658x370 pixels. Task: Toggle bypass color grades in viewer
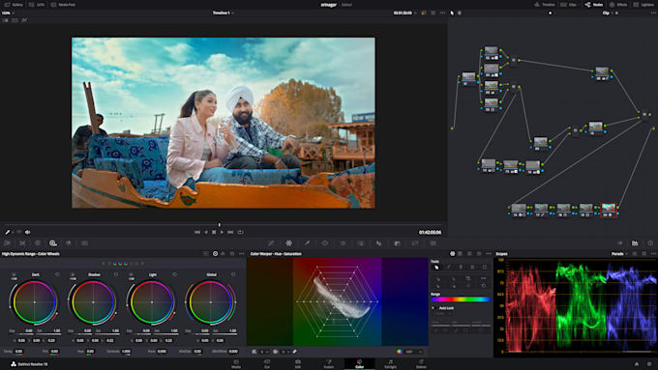click(x=424, y=13)
